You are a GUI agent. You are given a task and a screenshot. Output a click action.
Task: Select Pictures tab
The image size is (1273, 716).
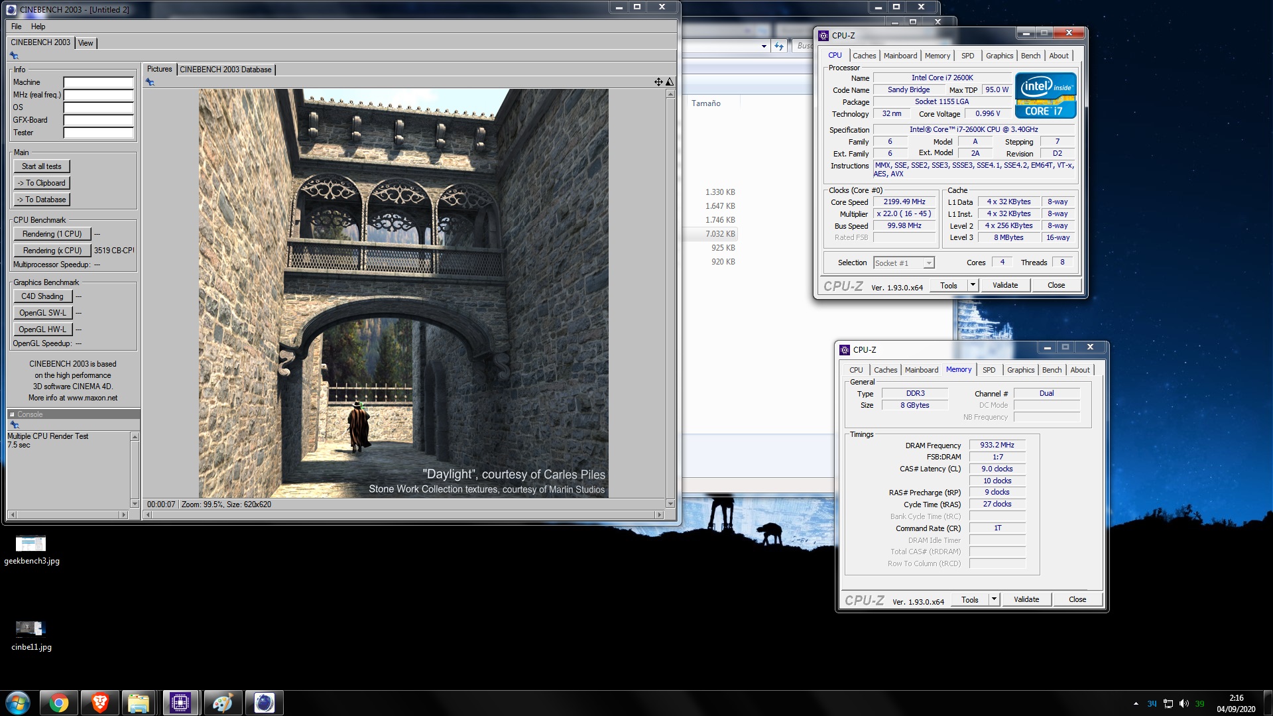tap(159, 69)
